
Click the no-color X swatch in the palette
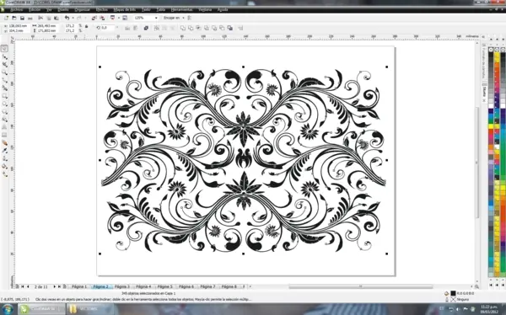point(491,50)
